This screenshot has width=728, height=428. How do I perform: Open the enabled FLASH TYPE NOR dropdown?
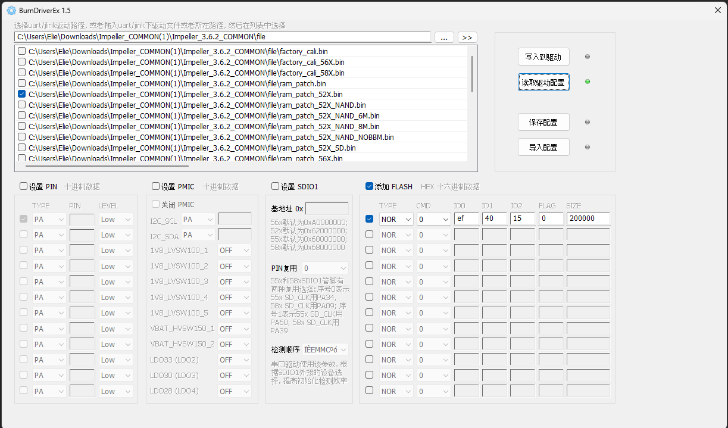tap(396, 219)
